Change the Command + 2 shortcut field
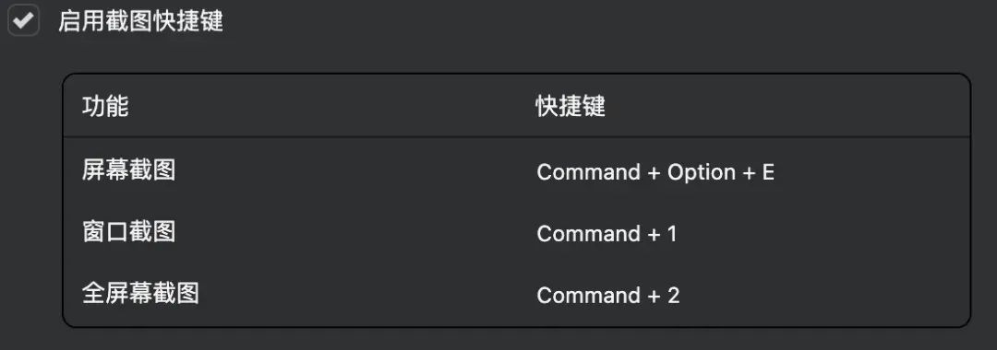 [608, 296]
